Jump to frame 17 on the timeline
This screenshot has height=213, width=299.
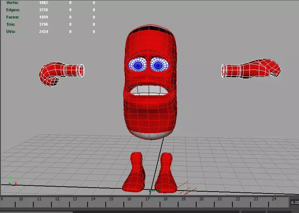click(x=147, y=199)
